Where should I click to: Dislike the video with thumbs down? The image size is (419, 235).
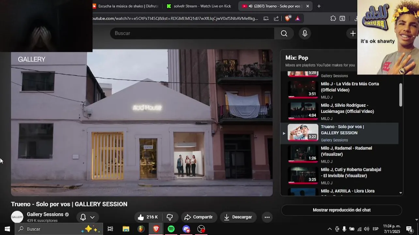point(170,217)
